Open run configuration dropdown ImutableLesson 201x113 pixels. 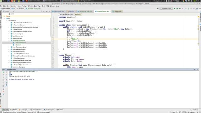click(x=166, y=8)
